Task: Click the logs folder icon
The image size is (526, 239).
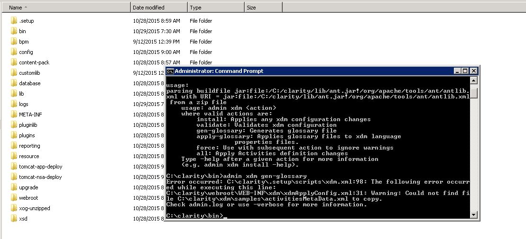Action: click(14, 104)
